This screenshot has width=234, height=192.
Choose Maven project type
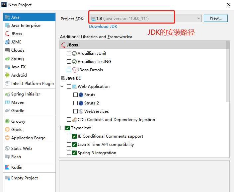pos(29,102)
